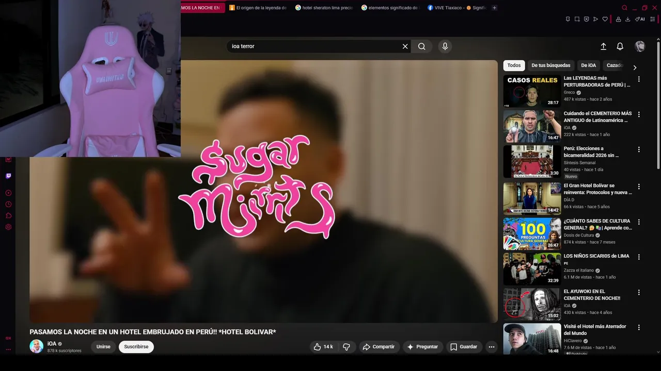Open the Player icon in Opera sidebar
The width and height of the screenshot is (661, 371).
(x=8, y=193)
